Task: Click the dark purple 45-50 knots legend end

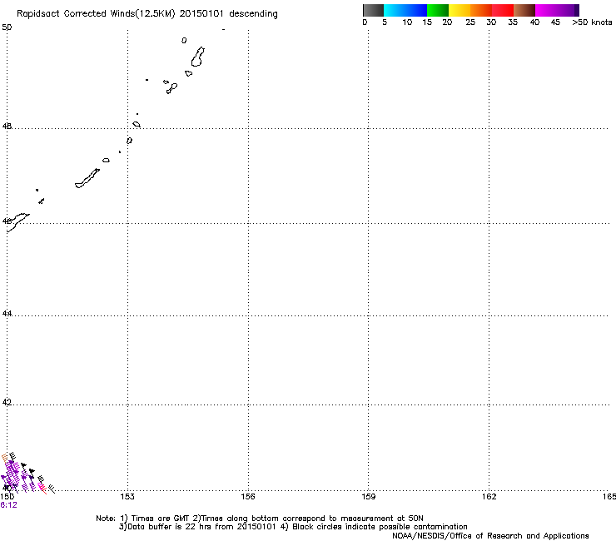Action: click(574, 10)
